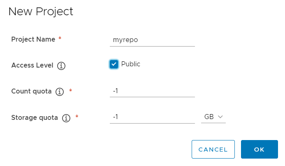Click the Access Level label
Image resolution: width=285 pixels, height=166 pixels.
click(32, 65)
